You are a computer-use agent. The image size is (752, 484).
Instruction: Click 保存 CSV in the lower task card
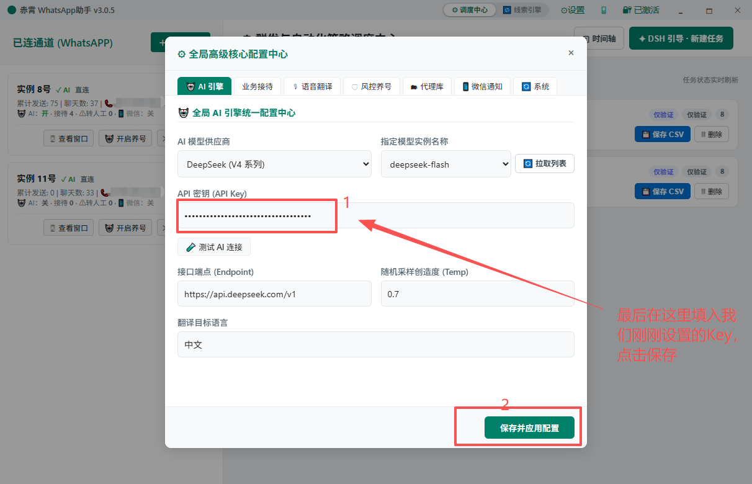662,191
